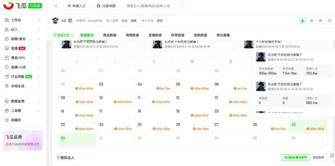
Task: Open the 常规主页 dropdown
Action: click(x=63, y=35)
